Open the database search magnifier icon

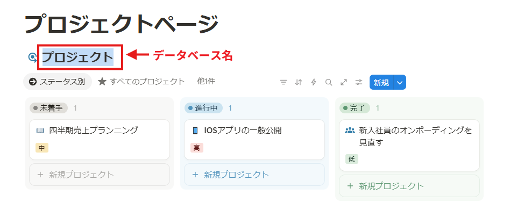pyautogui.click(x=329, y=82)
